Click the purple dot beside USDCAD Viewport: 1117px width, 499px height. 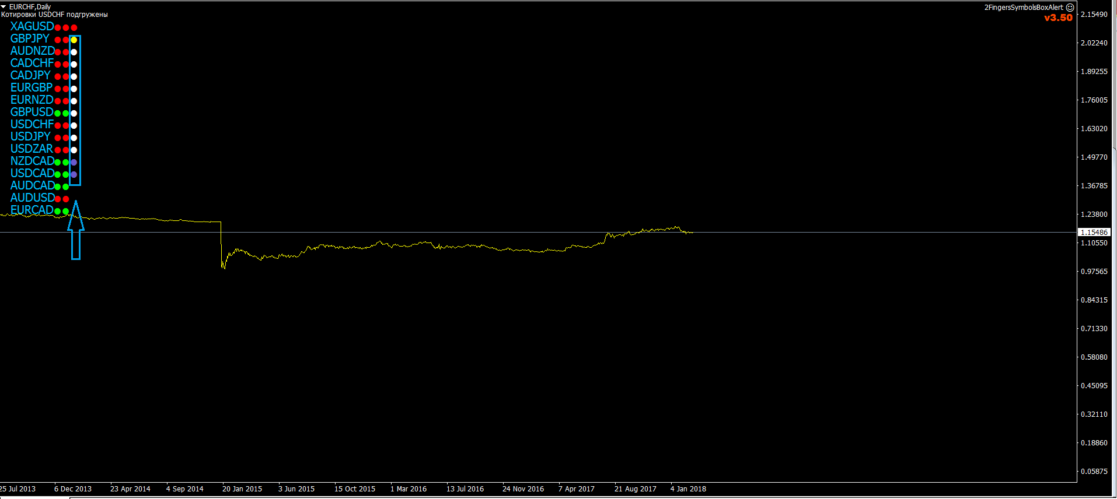click(74, 175)
